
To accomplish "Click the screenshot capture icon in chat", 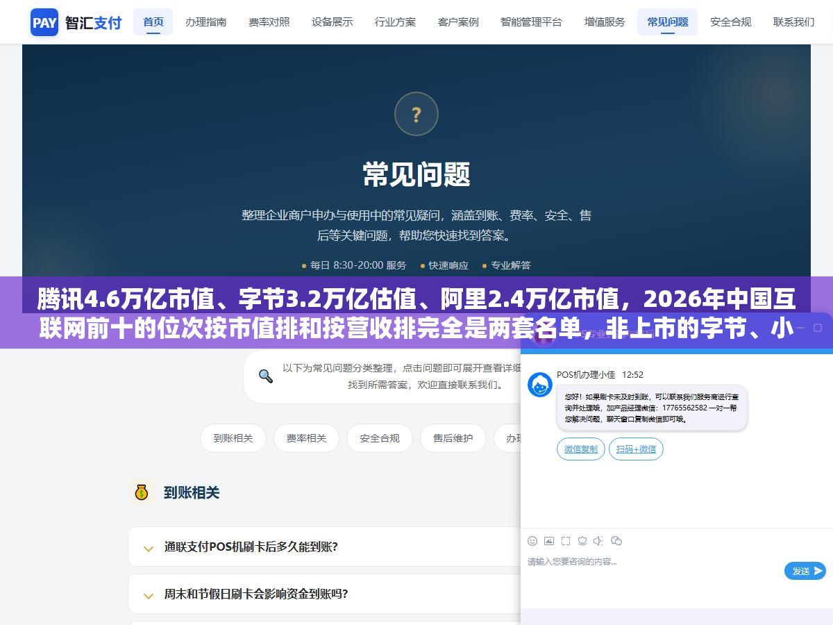I will click(566, 540).
